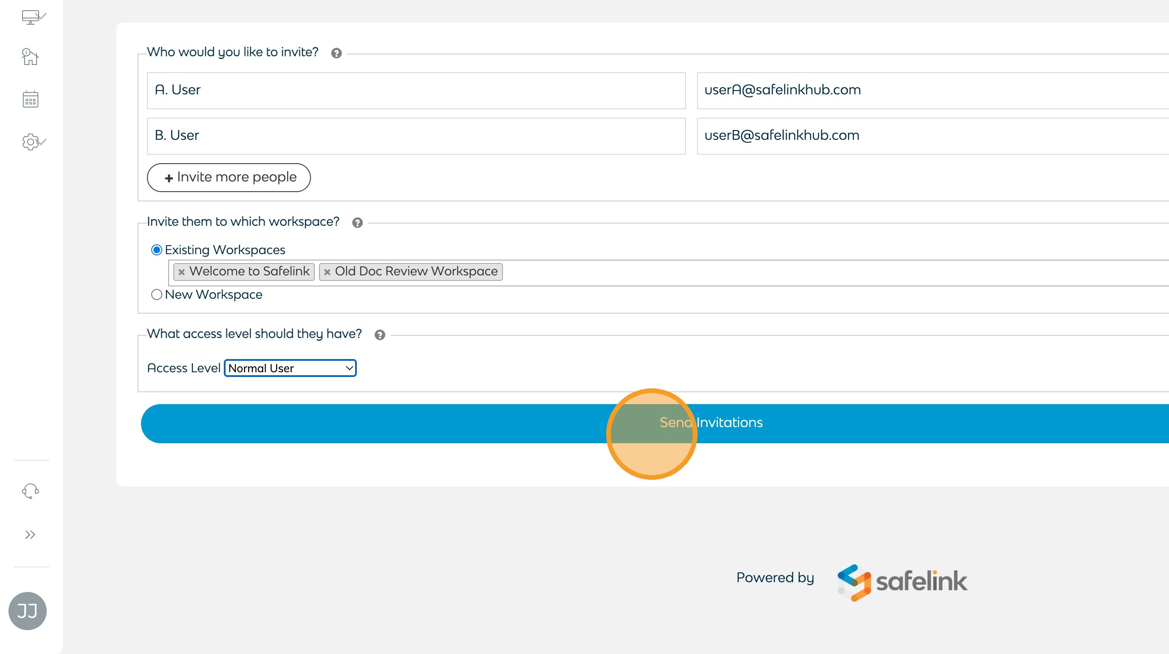Open help for 'Who would you like to invite'
This screenshot has width=1169, height=654.
[x=336, y=53]
